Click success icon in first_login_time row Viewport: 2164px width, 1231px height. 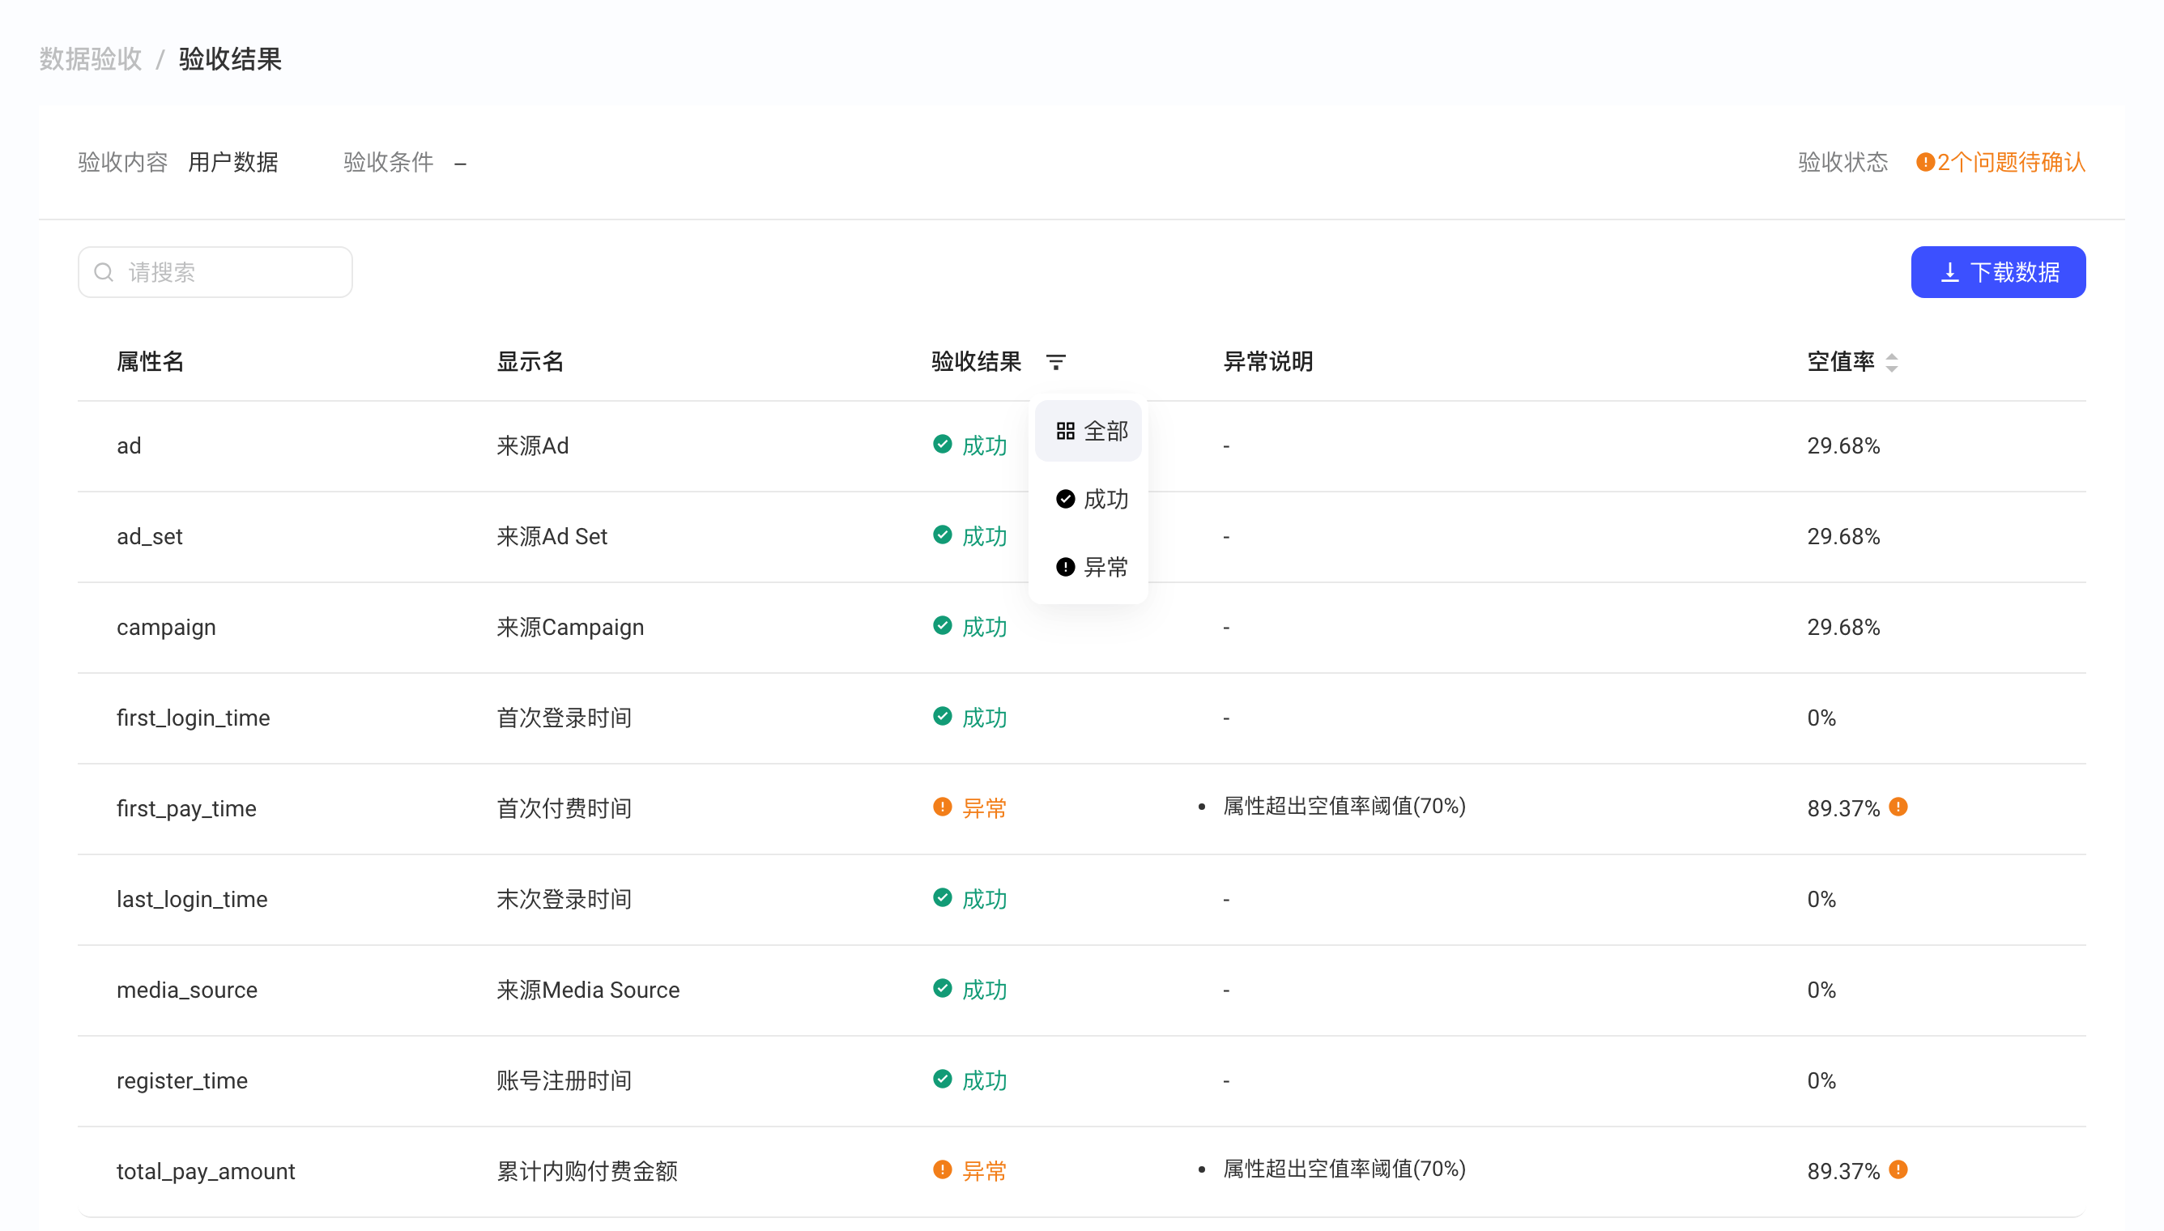[x=943, y=716]
